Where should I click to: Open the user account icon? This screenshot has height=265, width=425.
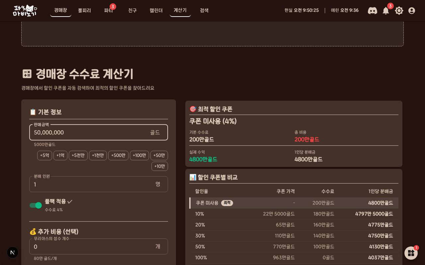[412, 11]
